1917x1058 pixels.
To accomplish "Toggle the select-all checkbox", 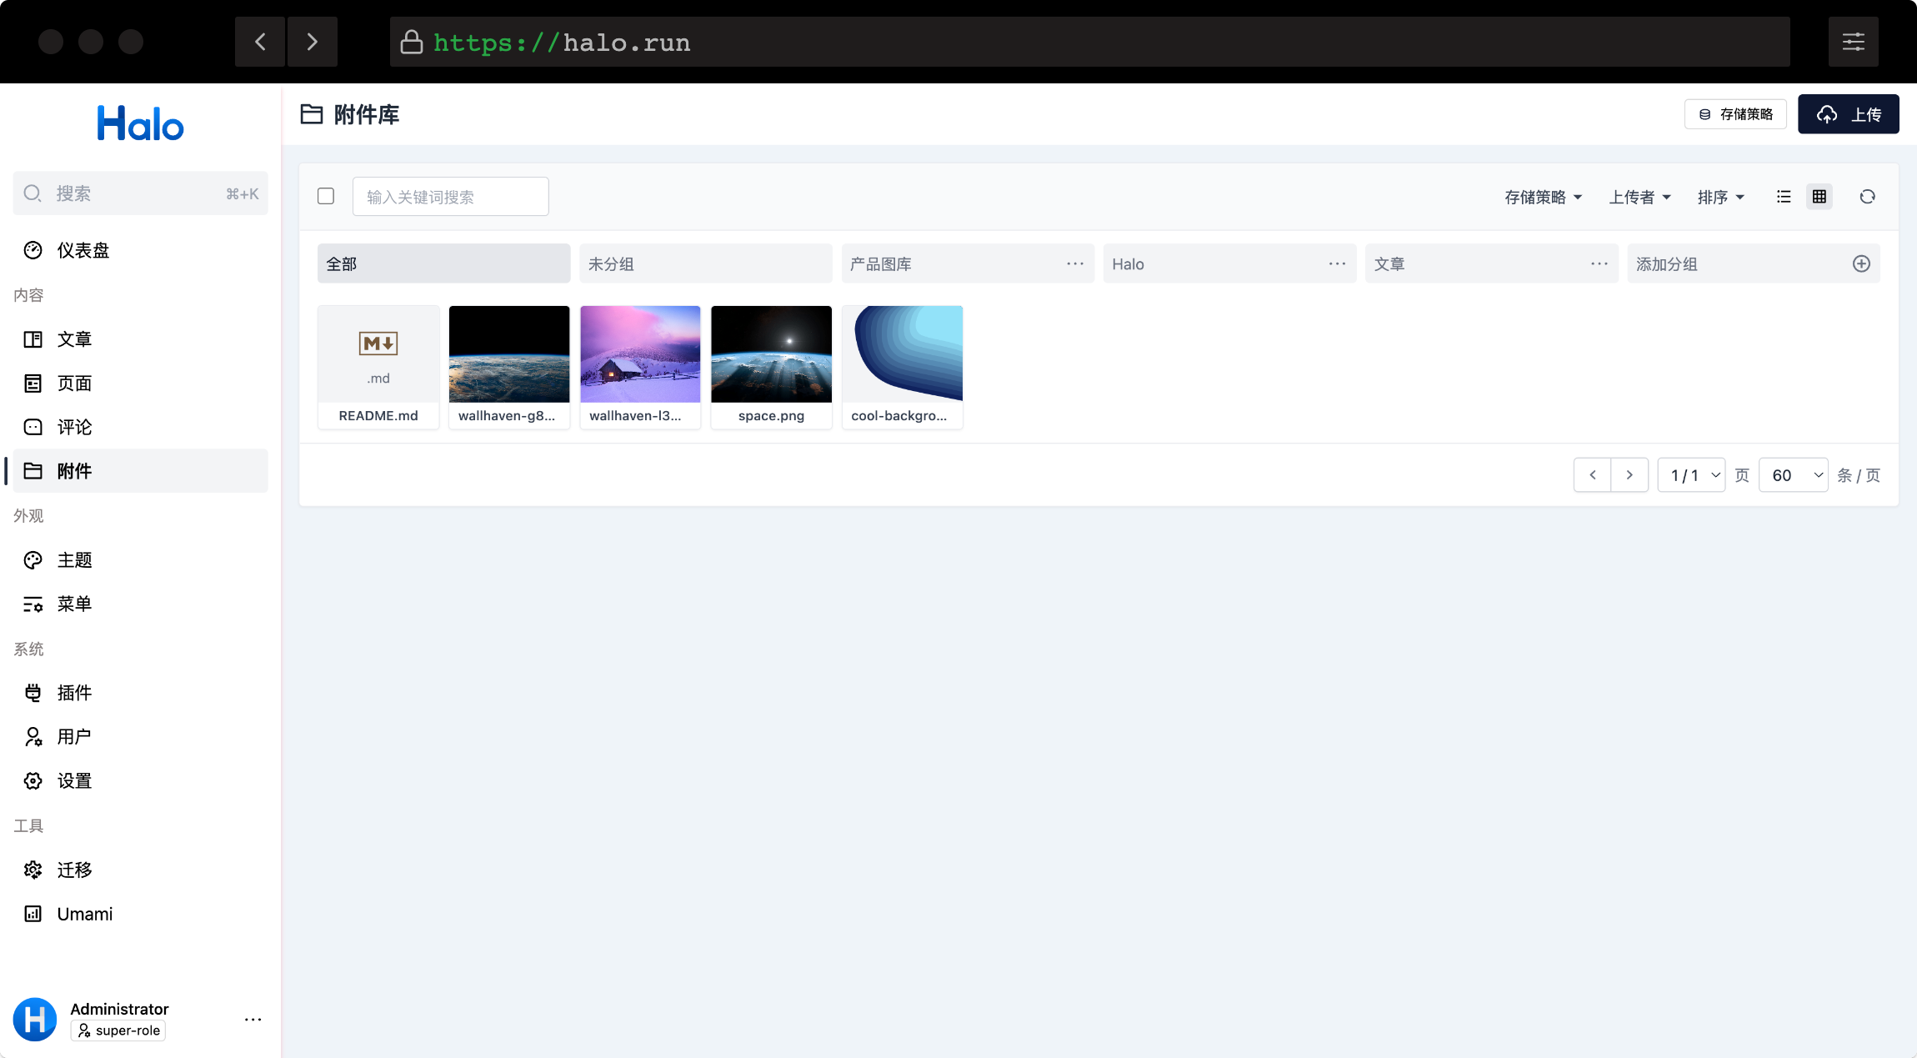I will click(327, 197).
